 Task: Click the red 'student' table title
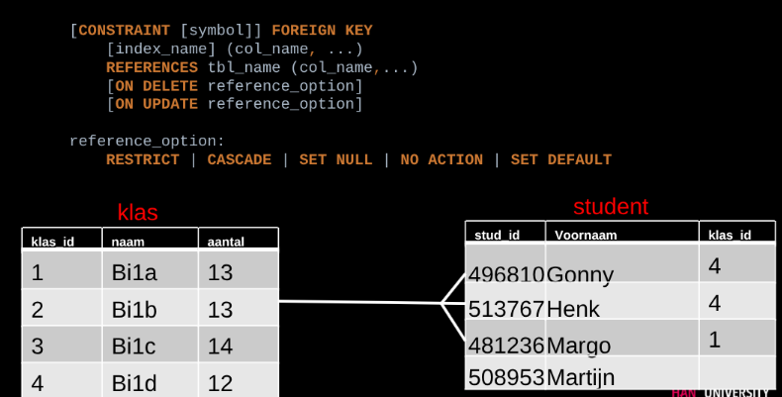(x=611, y=207)
